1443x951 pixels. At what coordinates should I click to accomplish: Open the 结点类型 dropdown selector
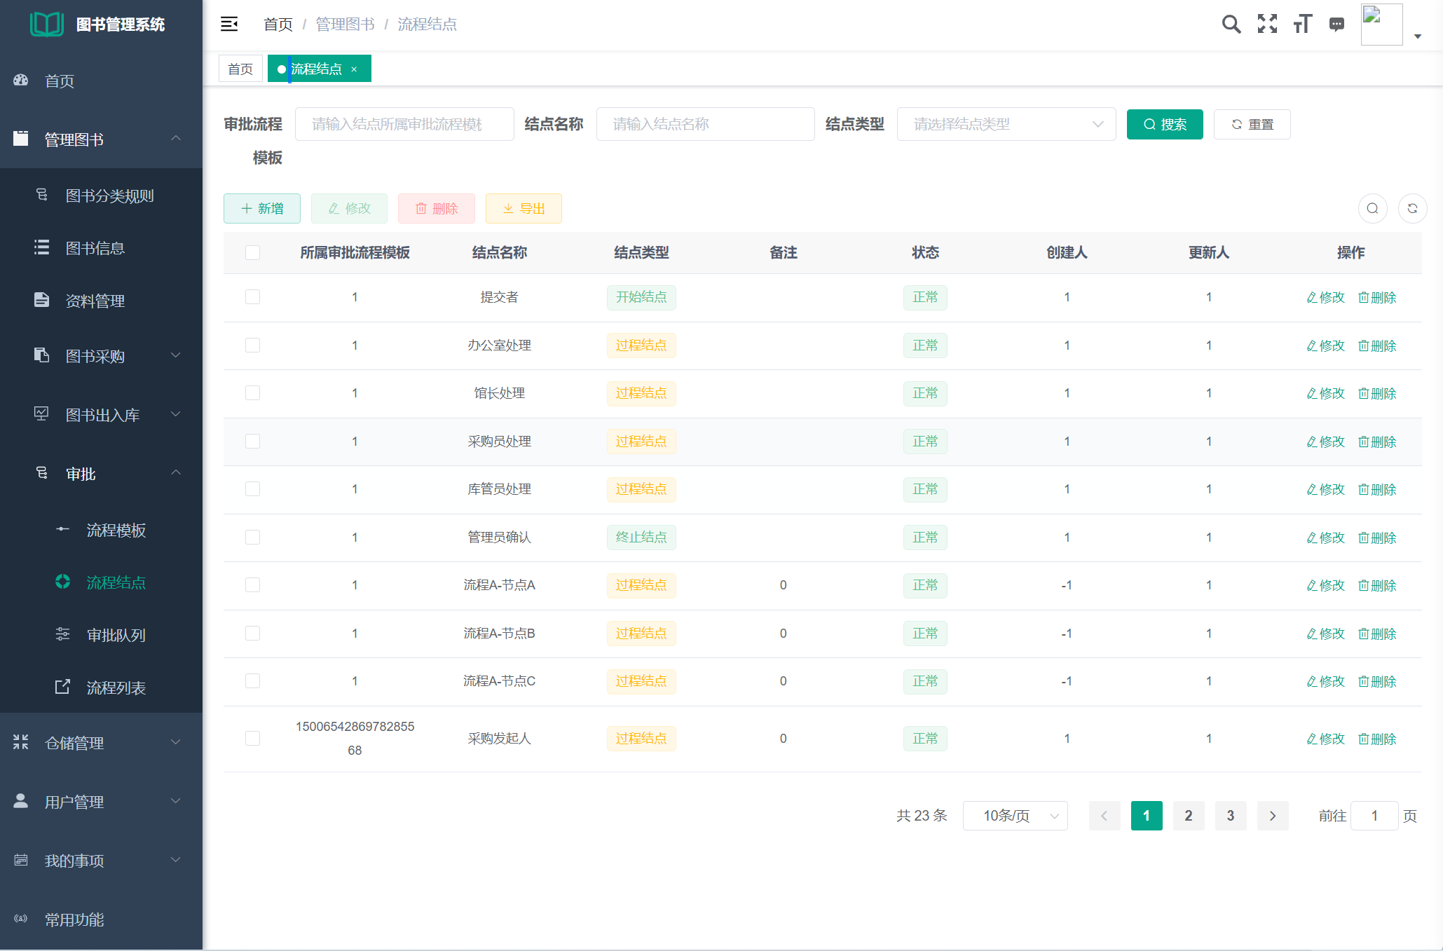[x=1006, y=124]
